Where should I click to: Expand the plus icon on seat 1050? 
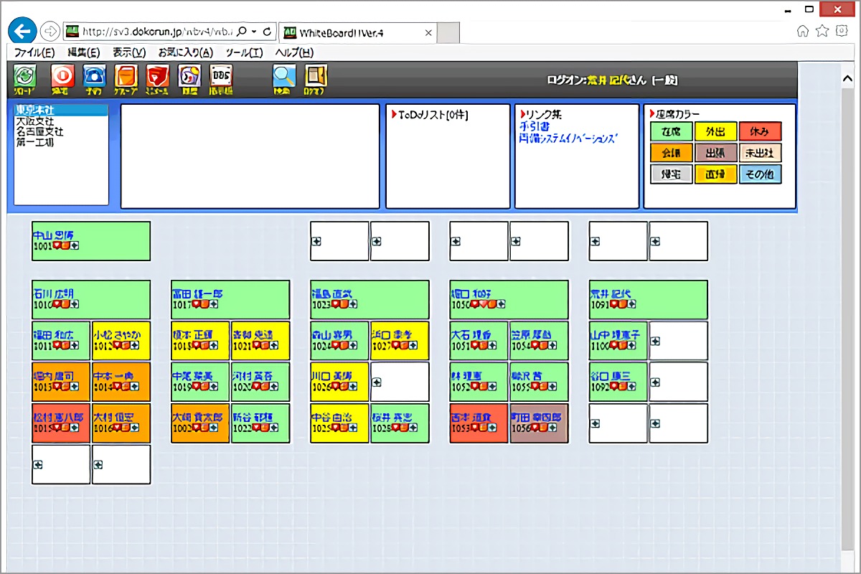(502, 304)
